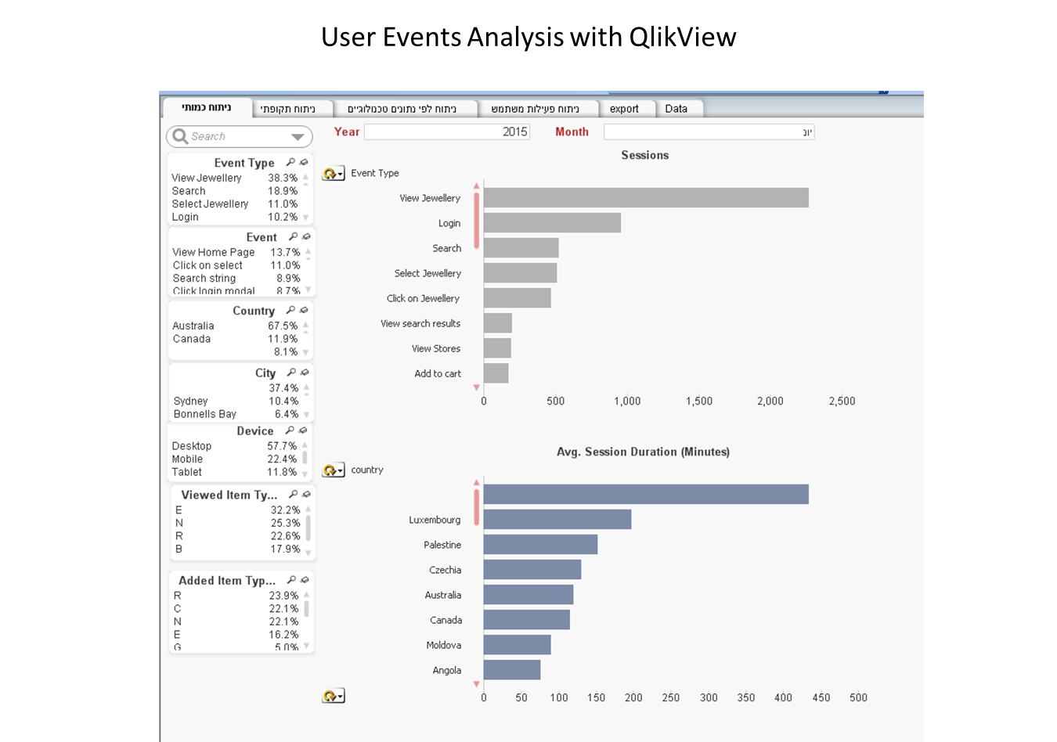Click the Month selection field
1057x742 pixels.
(x=709, y=132)
